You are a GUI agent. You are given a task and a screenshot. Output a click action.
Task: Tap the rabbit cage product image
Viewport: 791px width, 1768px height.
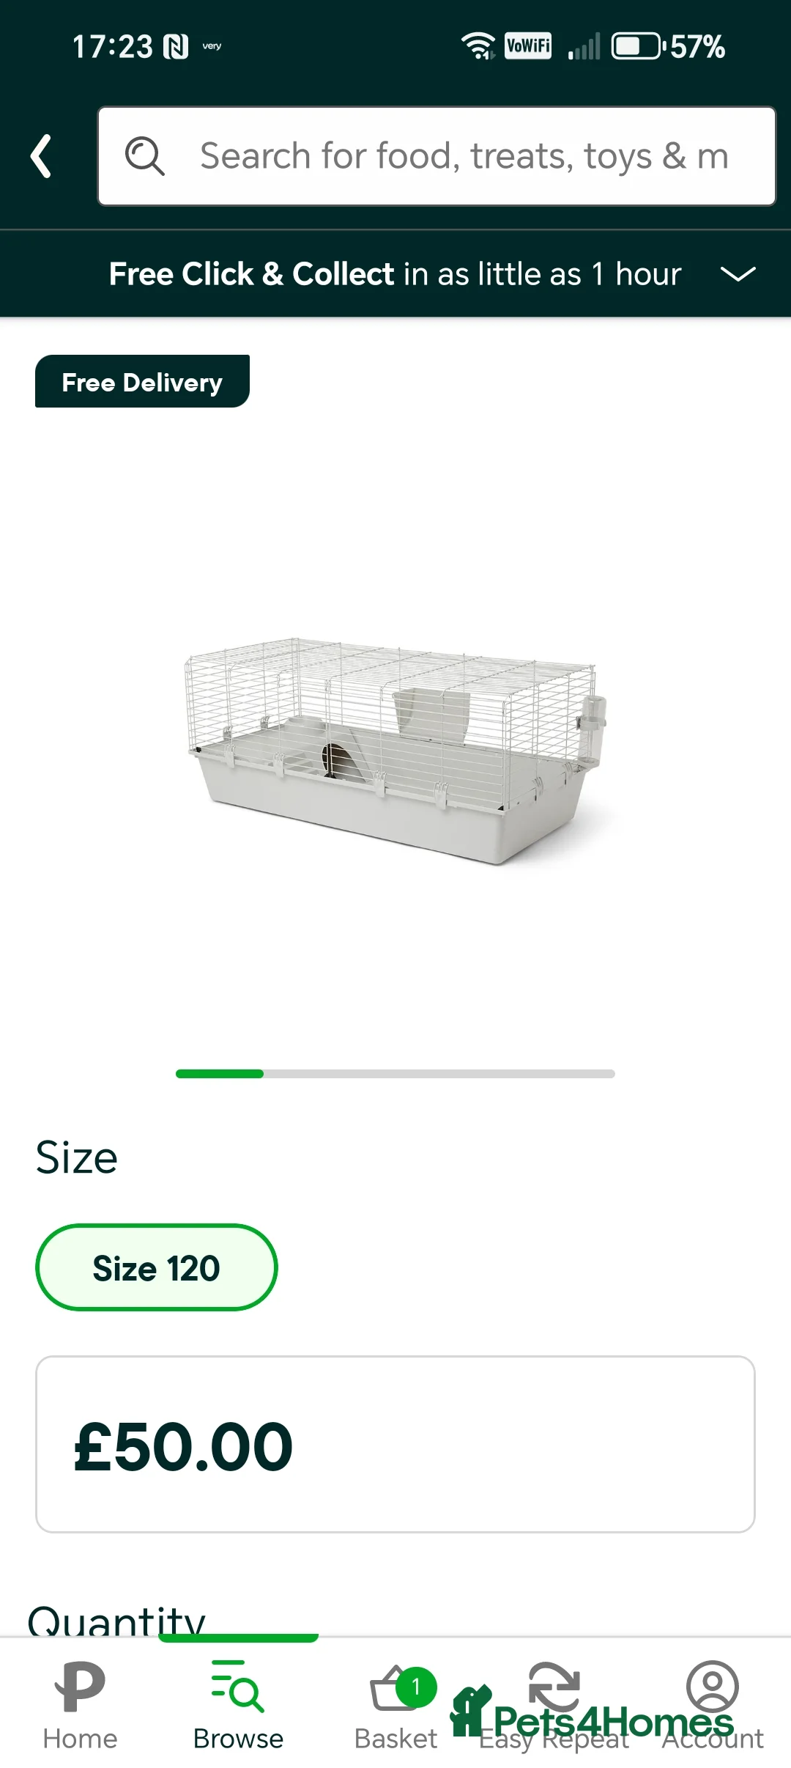[395, 750]
